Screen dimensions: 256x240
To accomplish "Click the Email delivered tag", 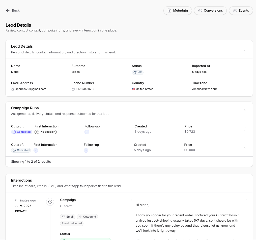I will click(72, 223).
